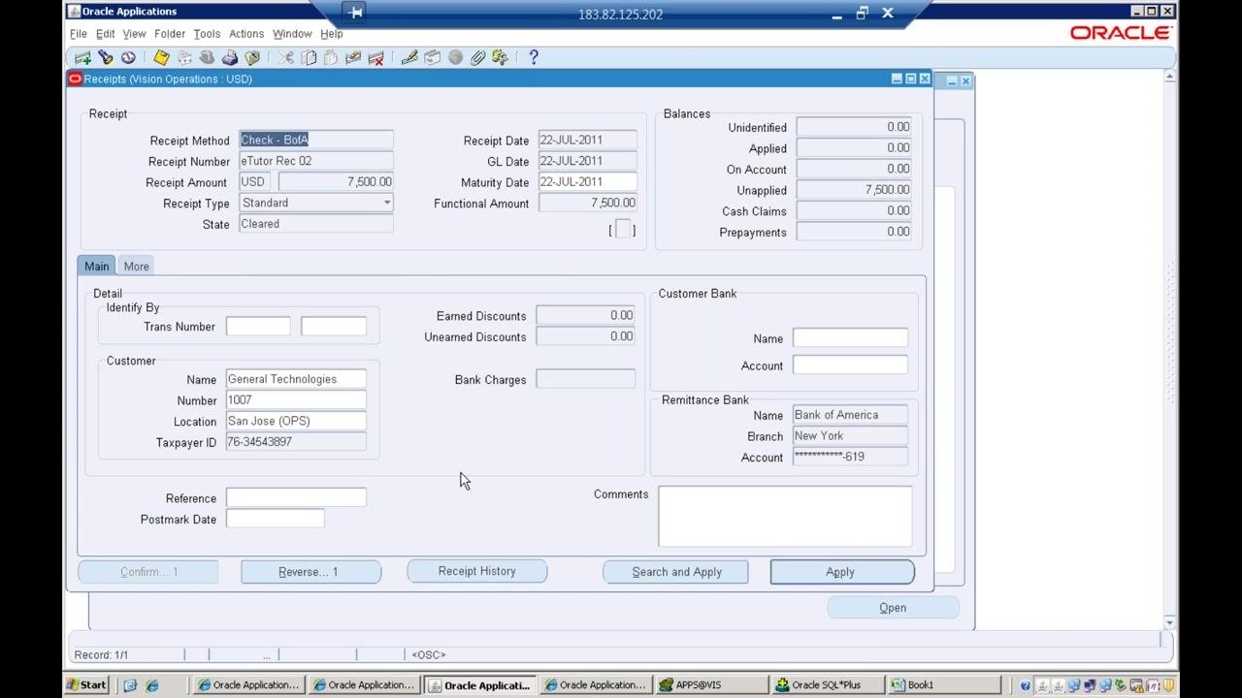This screenshot has width=1242, height=698.
Task: Click the Copy toolbar icon
Action: tap(309, 58)
